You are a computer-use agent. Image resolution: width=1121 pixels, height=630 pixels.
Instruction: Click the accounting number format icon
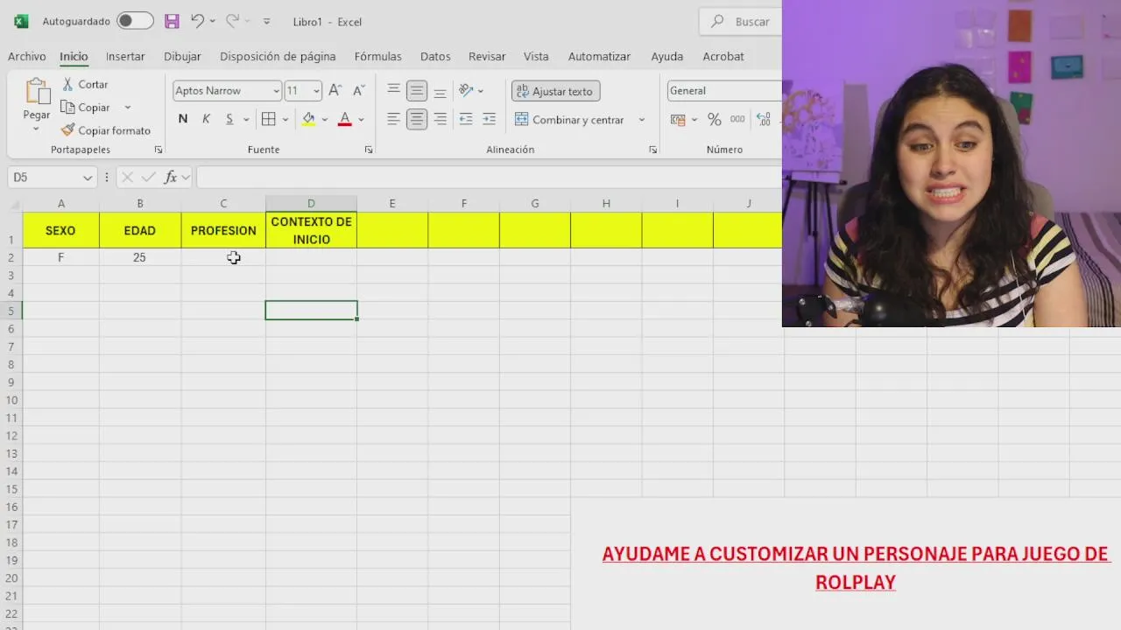679,119
